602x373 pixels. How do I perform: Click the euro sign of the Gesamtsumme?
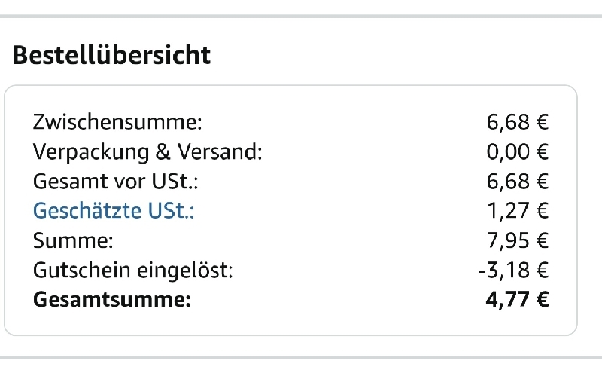coord(541,301)
